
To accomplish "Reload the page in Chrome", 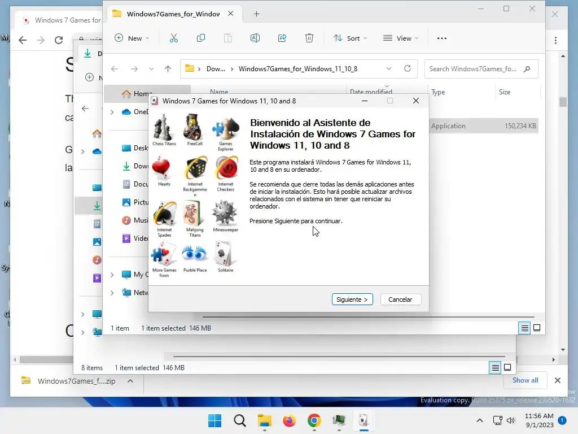I will 59,40.
